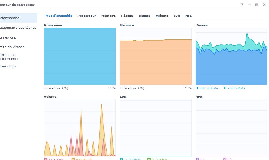This screenshot has width=269, height=160.
Task: Click the NFS write W legend icon
Action: pyautogui.click(x=225, y=159)
